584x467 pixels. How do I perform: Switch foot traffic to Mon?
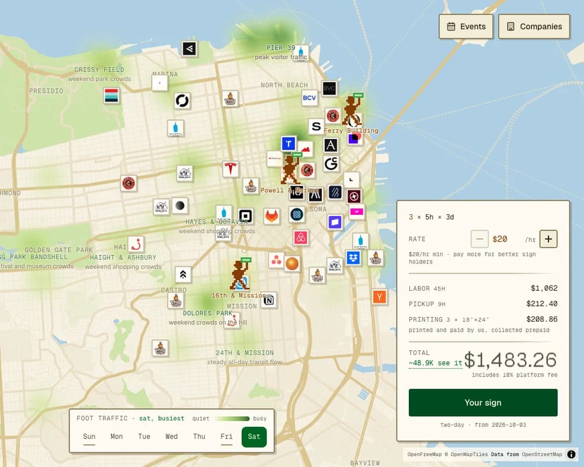pyautogui.click(x=117, y=437)
